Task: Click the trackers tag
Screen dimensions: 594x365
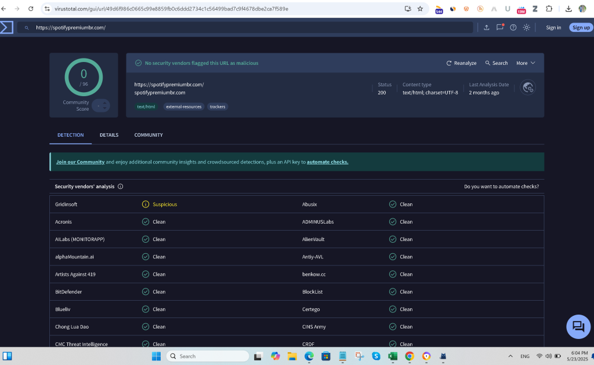Action: [x=218, y=107]
